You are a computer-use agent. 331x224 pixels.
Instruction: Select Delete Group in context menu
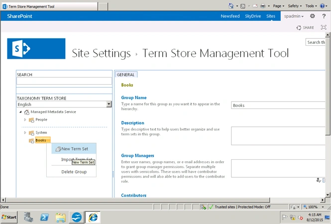(x=74, y=172)
